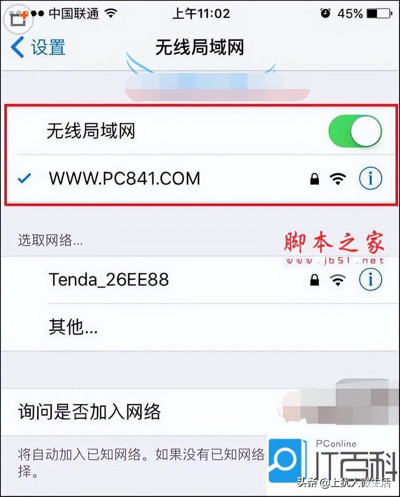Tap Wi-Fi signal icon of WWW.PC841.COM
The height and width of the screenshot is (497, 400).
(x=338, y=179)
